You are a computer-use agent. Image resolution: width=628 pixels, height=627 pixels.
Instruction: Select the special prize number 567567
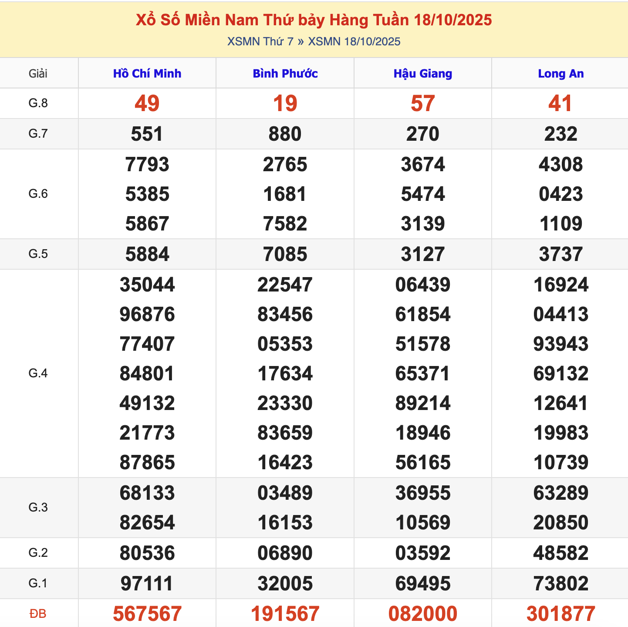[147, 613]
